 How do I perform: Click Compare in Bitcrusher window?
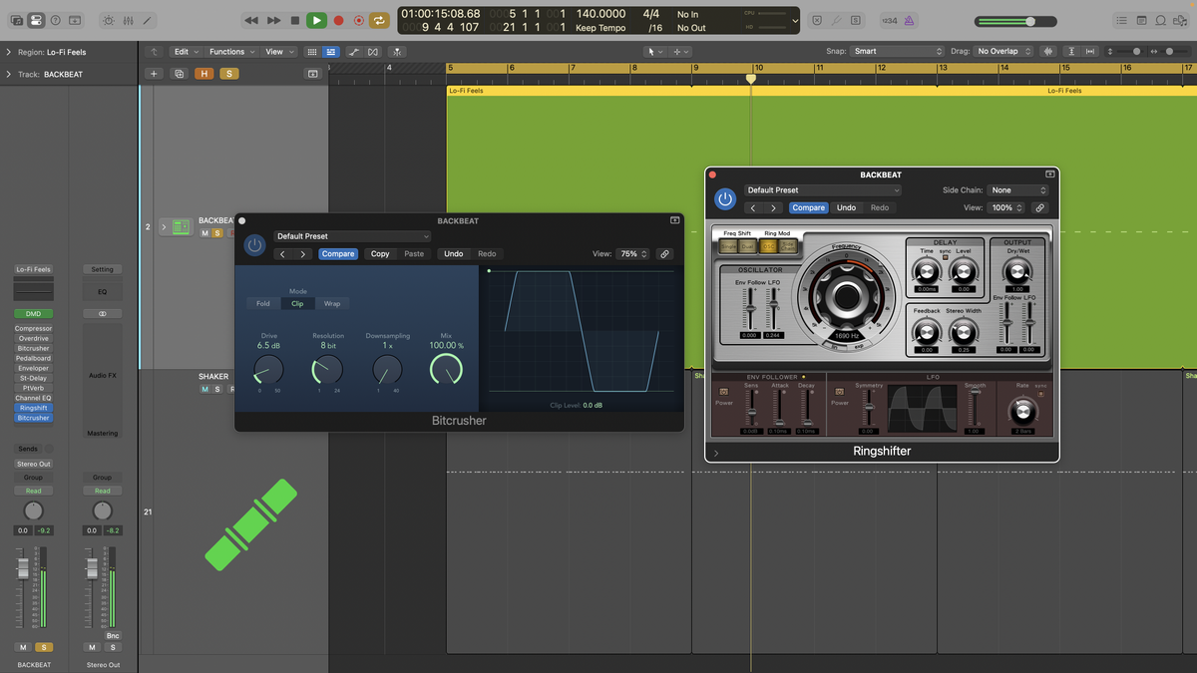(338, 254)
